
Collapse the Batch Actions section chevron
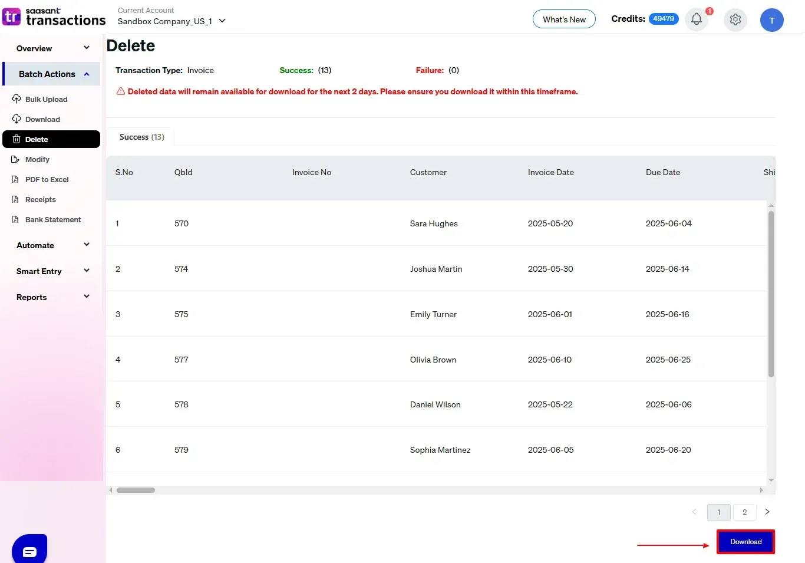[87, 74]
